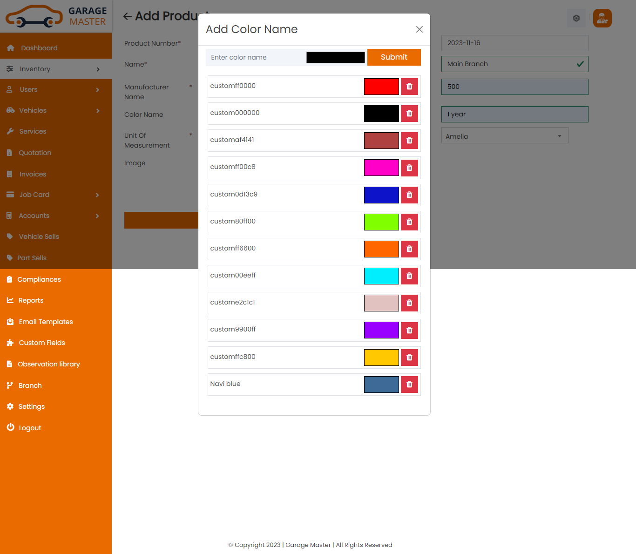Close the Add Color Name dialog
Image resolution: width=636 pixels, height=554 pixels.
(419, 29)
